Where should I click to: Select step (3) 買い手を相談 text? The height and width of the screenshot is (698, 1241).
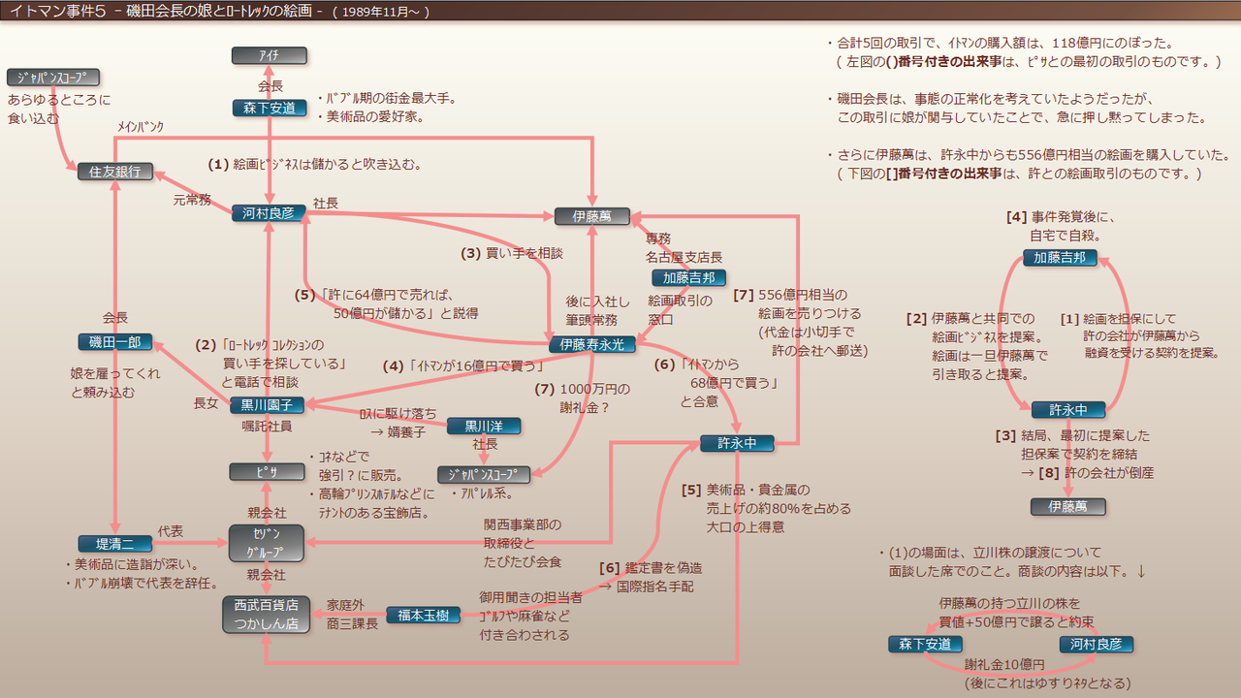click(511, 253)
